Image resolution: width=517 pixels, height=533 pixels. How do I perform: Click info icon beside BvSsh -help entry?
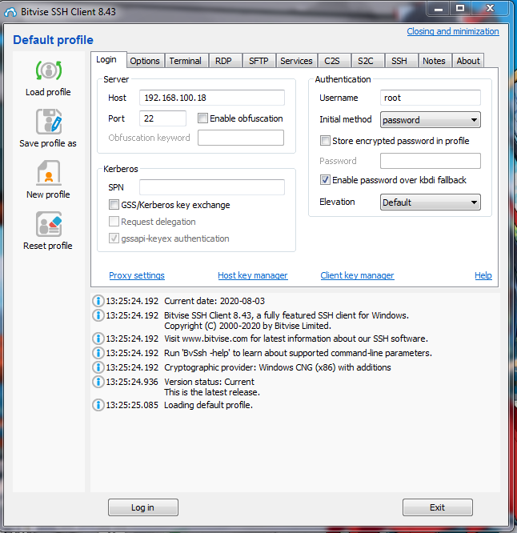[98, 353]
